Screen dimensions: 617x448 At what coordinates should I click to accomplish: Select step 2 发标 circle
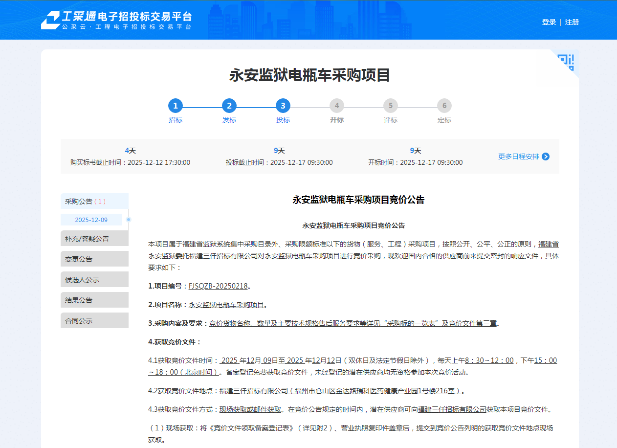pyautogui.click(x=229, y=106)
